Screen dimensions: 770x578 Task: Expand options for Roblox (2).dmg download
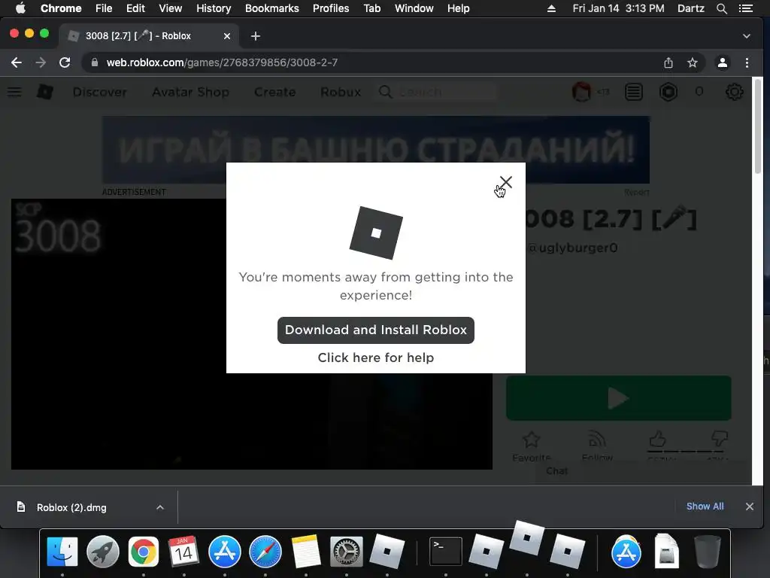pyautogui.click(x=160, y=507)
